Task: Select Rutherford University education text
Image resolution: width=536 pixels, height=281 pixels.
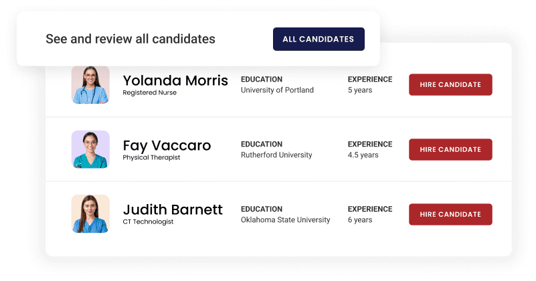Action: click(276, 155)
